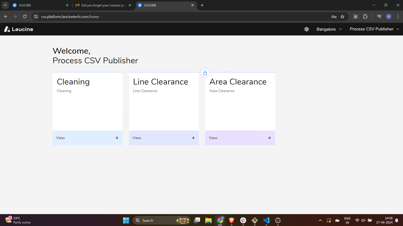Viewport: 403px width, 226px height.
Task: Click the arrow icon on Cleaning card
Action: pyautogui.click(x=117, y=138)
